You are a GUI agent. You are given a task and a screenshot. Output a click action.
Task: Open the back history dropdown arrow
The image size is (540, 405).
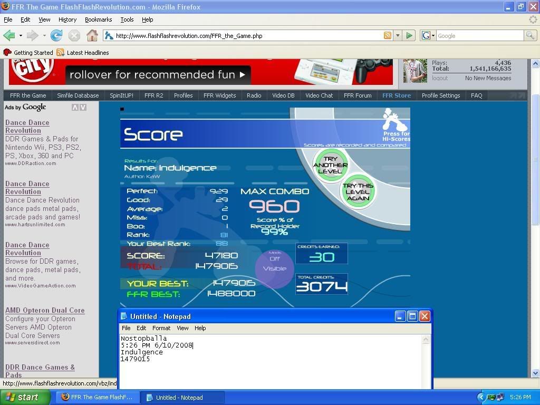21,36
